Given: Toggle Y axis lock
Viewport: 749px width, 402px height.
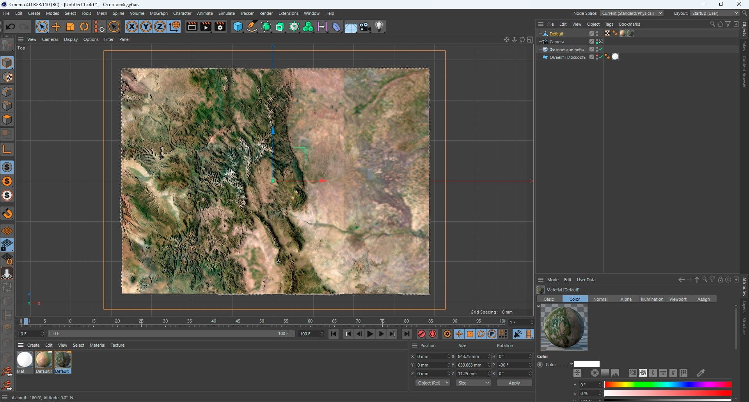Looking at the screenshot, I should pos(146,27).
